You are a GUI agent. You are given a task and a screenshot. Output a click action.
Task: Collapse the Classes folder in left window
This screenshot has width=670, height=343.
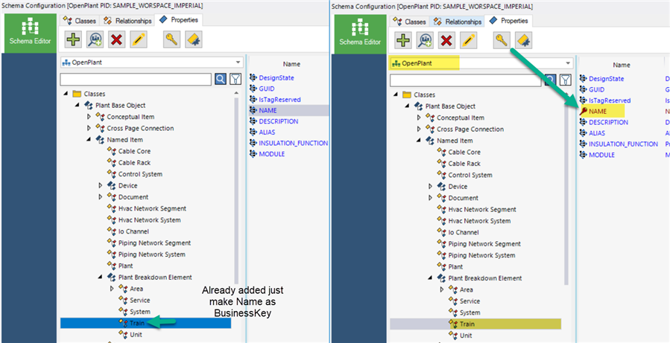[x=66, y=94]
